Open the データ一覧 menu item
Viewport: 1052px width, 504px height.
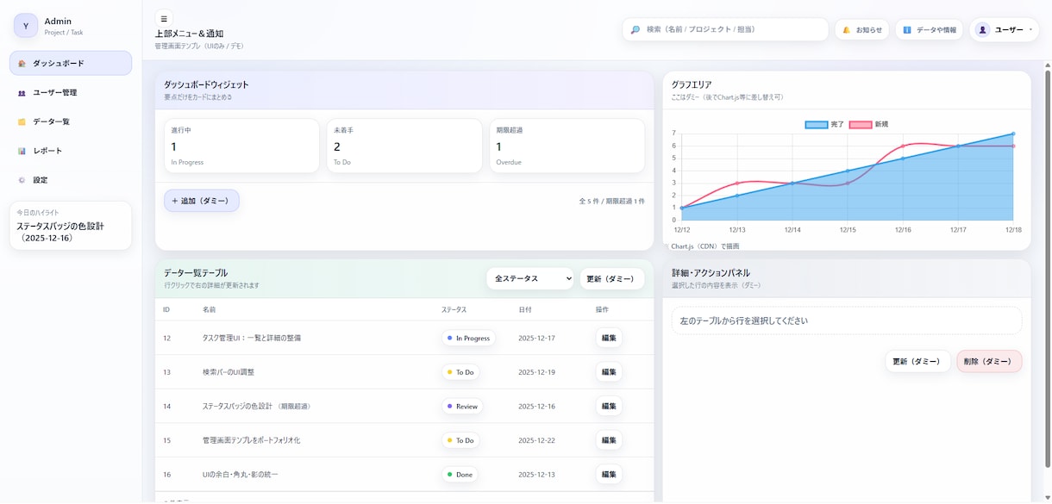(x=71, y=121)
